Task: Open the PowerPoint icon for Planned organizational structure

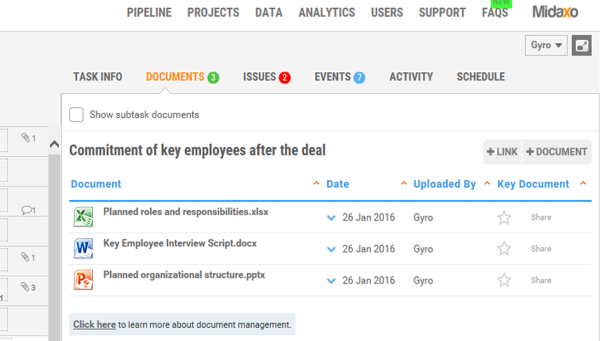Action: tap(83, 280)
